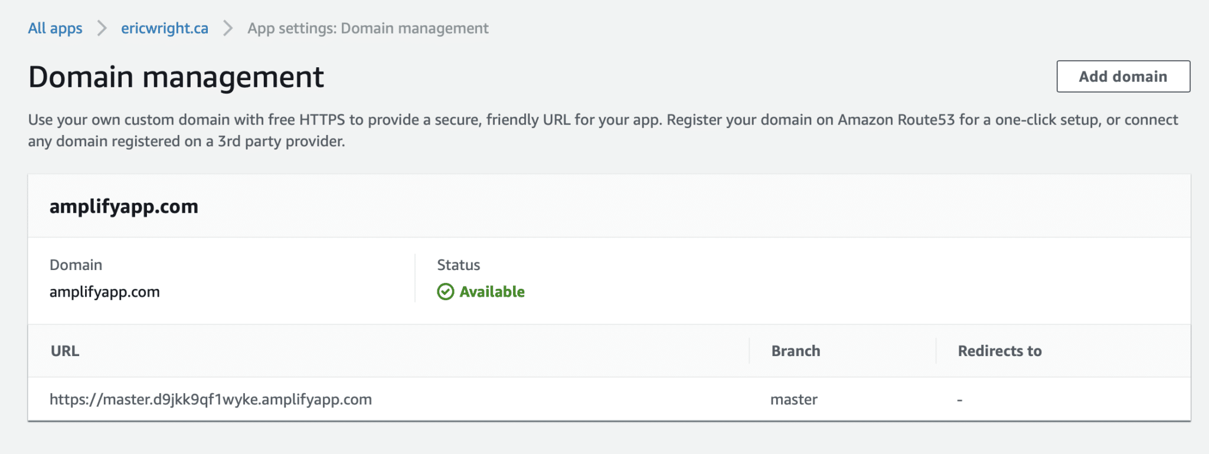Viewport: 1209px width, 454px height.
Task: Click the Domain management page heading
Action: click(176, 77)
